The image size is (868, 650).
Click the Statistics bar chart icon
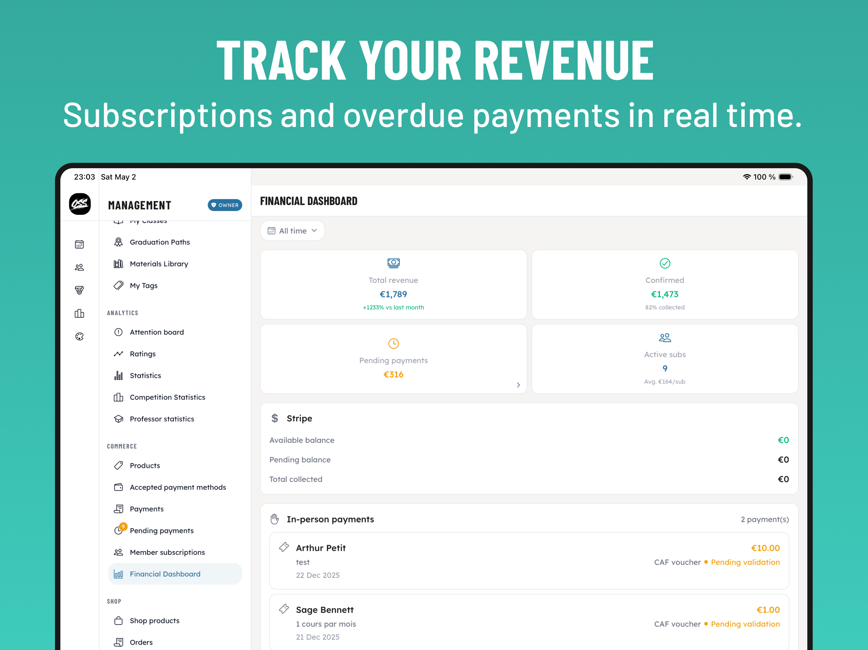(x=118, y=375)
